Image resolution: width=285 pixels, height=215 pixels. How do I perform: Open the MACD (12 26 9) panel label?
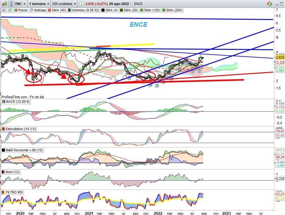[x=16, y=102]
